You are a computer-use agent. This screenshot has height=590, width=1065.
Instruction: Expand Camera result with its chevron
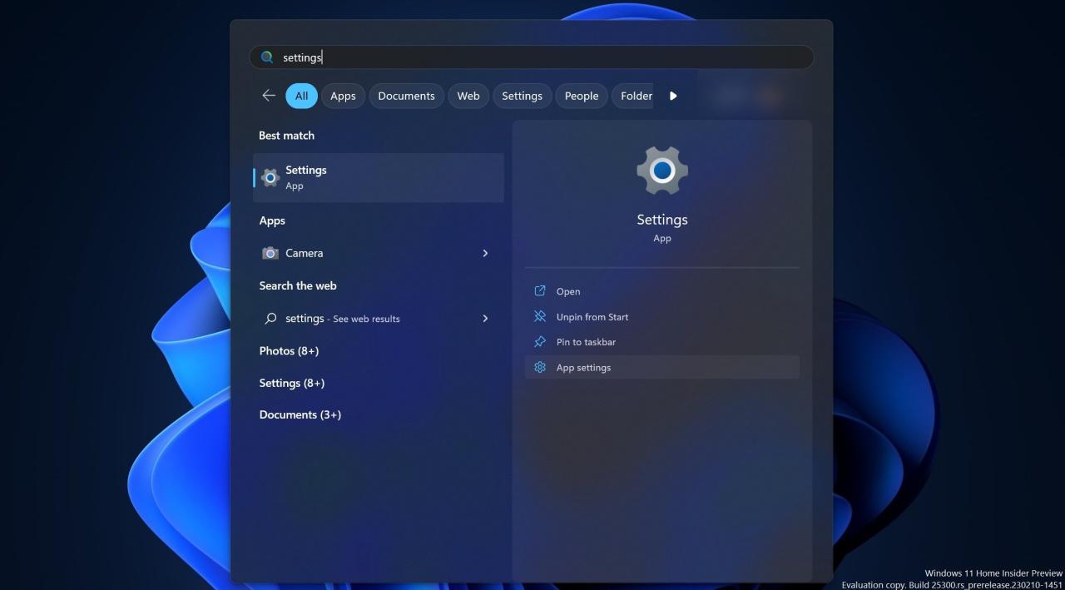(485, 253)
